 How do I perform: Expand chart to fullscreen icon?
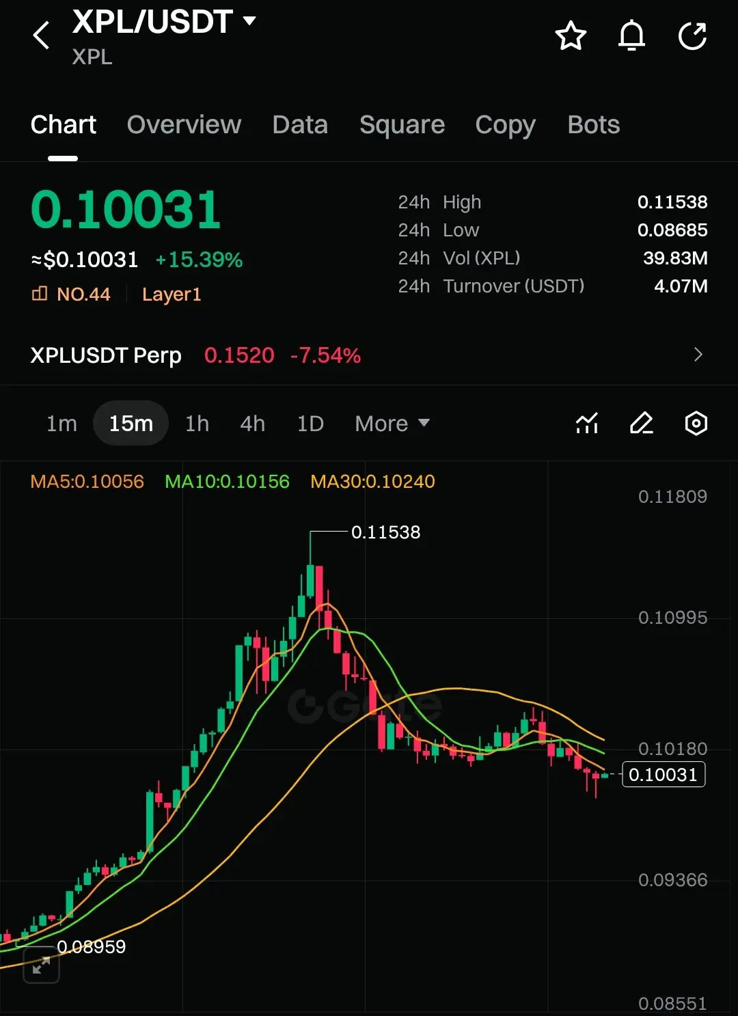coord(42,965)
